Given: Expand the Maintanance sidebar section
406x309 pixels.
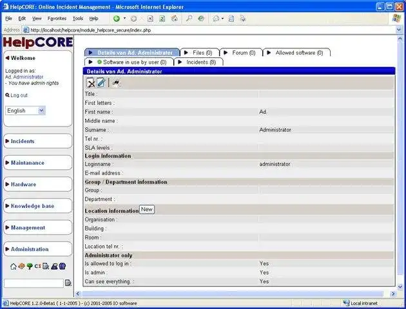Looking at the screenshot, I should [38, 163].
